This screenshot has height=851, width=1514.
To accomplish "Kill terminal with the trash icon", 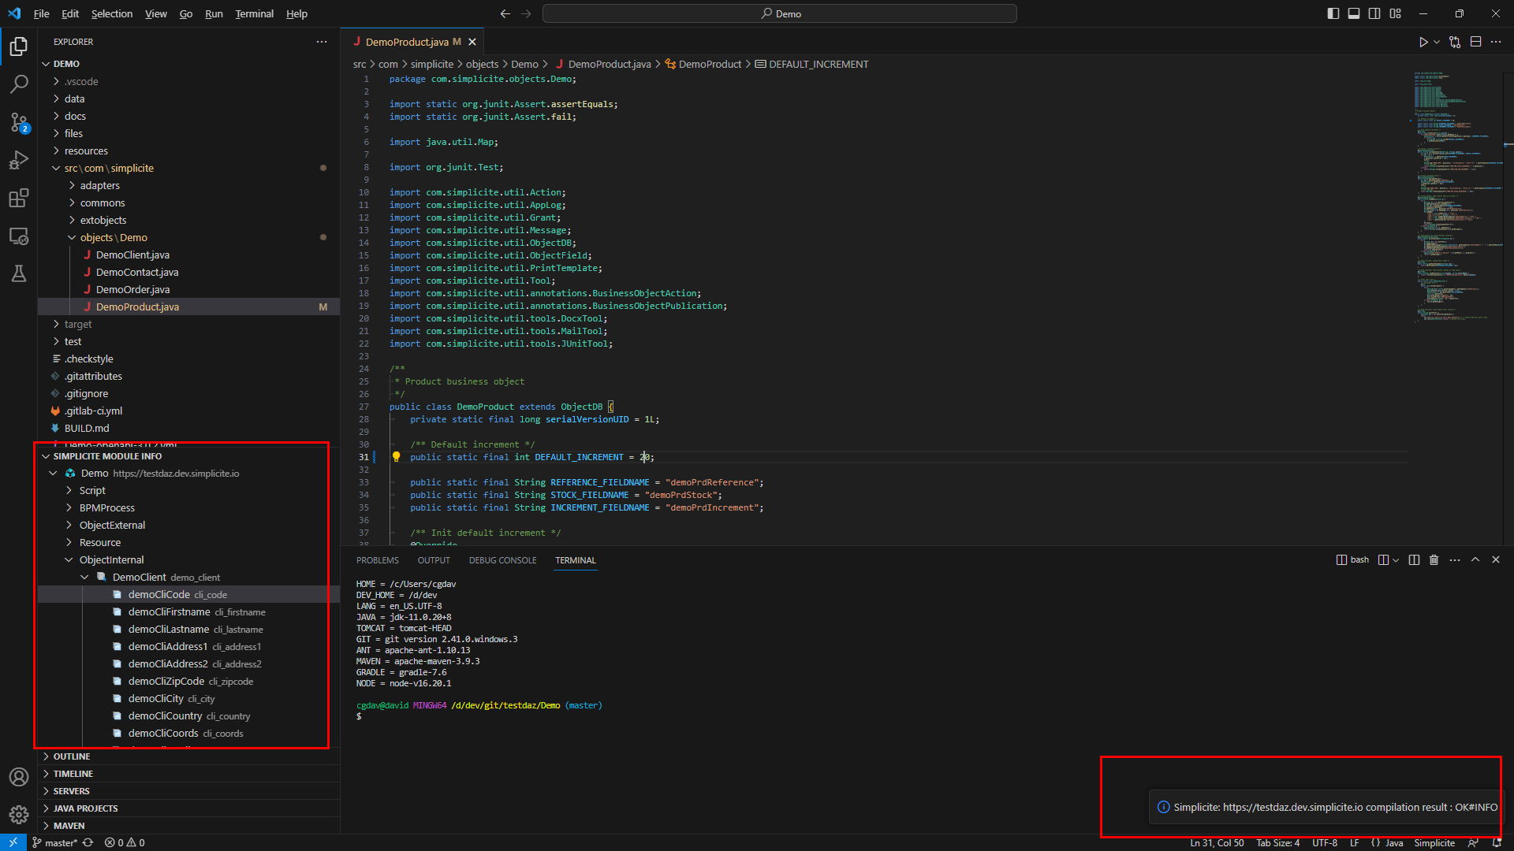I will [x=1434, y=560].
